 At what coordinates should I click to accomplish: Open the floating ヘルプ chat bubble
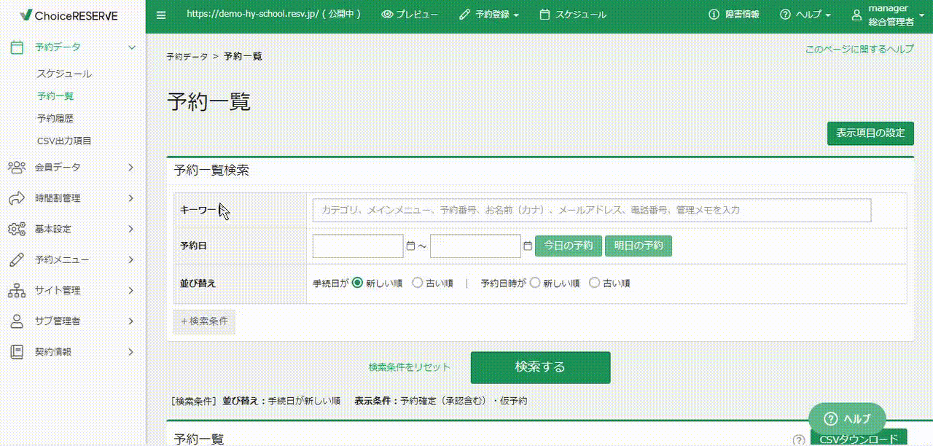coord(847,418)
